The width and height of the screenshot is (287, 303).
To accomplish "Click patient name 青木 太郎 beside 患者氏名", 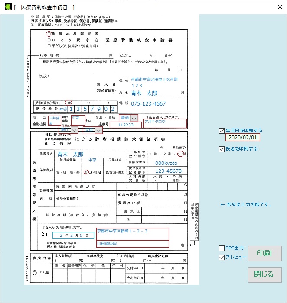I will coord(70,154).
